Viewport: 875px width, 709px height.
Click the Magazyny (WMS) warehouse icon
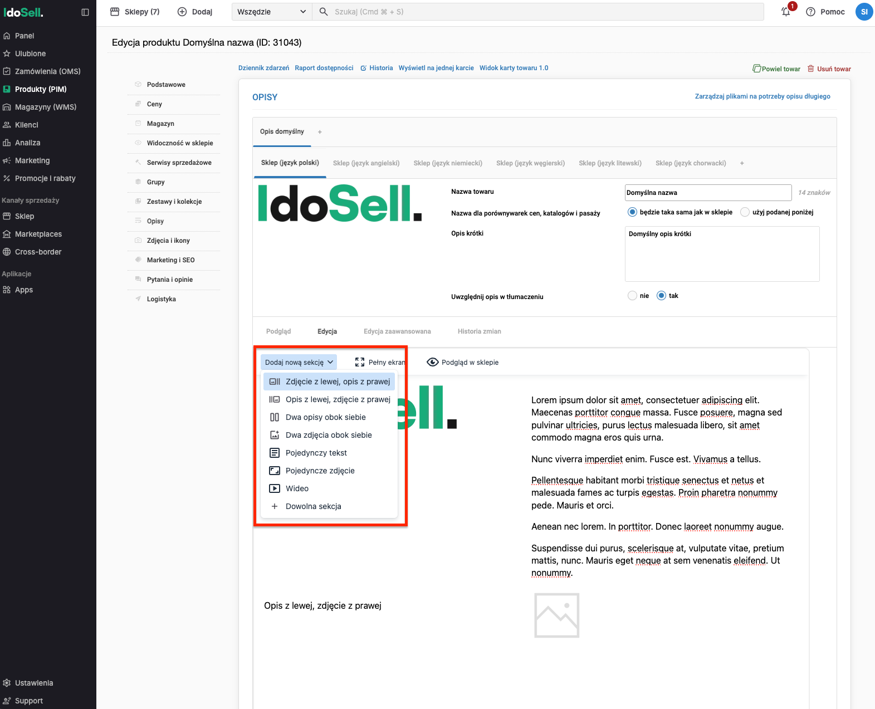coord(7,107)
